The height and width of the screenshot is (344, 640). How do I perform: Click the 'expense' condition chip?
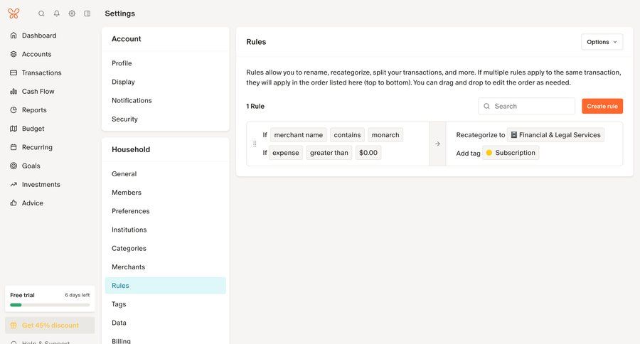[286, 153]
